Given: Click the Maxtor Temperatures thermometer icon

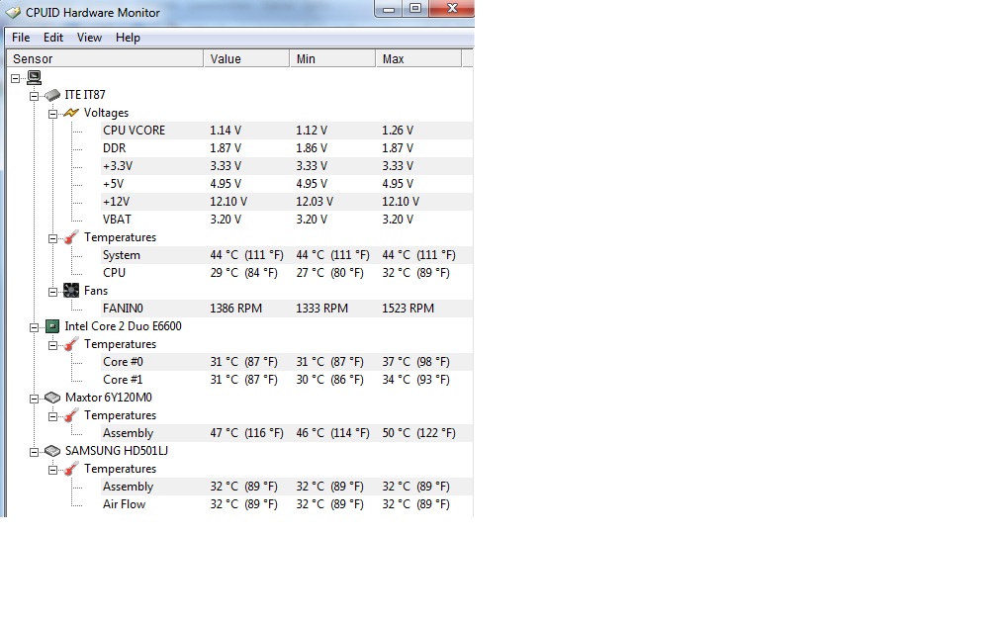Looking at the screenshot, I should 71,415.
